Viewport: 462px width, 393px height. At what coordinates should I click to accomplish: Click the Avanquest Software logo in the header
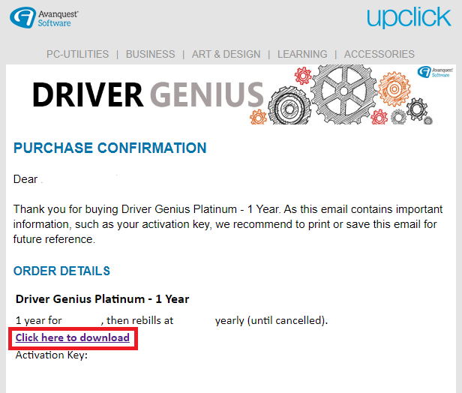[x=44, y=18]
